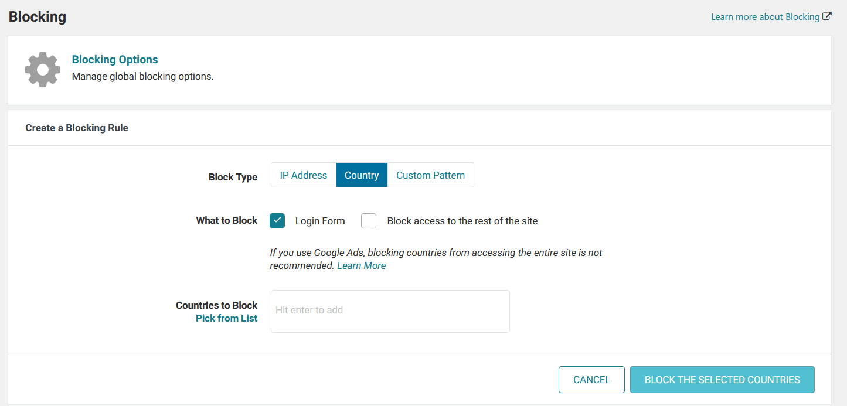Click inside the Hit enter to add field
Image resolution: width=847 pixels, height=406 pixels.
390,310
